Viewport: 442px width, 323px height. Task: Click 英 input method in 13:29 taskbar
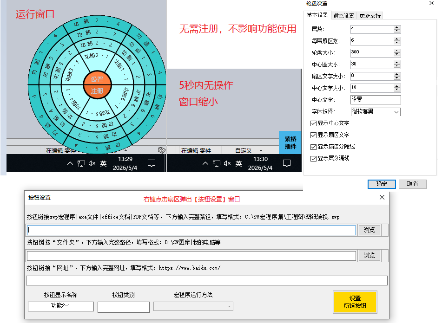point(104,163)
